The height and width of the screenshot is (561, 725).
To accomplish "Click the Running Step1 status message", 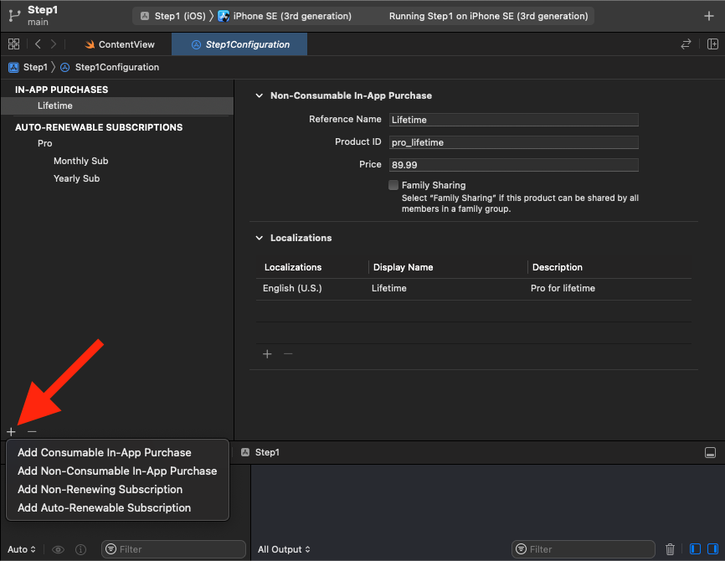I will click(488, 16).
